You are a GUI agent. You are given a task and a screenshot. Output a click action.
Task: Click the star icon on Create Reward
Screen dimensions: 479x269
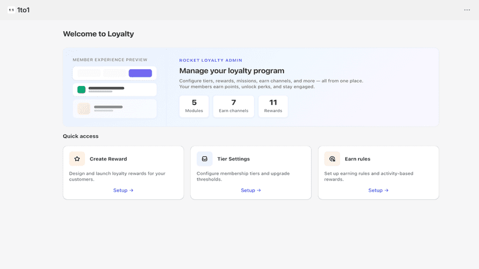(77, 159)
